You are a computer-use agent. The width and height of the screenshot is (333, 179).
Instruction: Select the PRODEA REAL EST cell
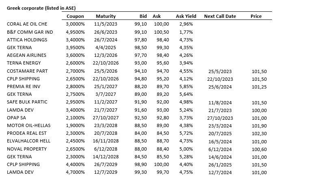point(27,133)
